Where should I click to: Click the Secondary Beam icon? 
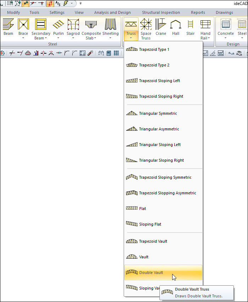coord(41,24)
